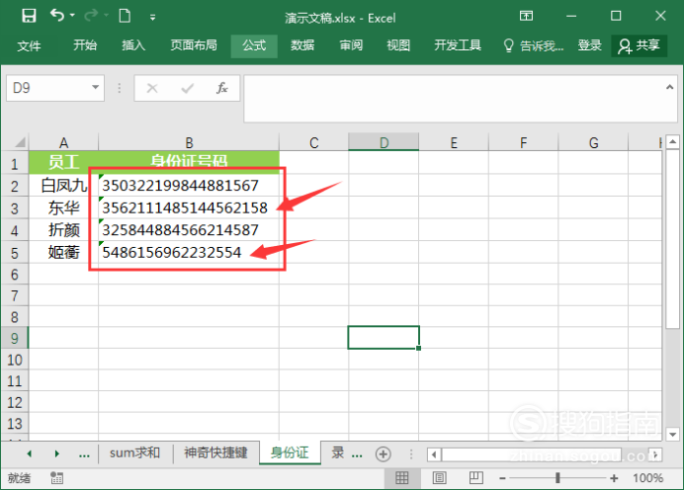
Task: Click cell containing 折颜
Action: click(63, 230)
